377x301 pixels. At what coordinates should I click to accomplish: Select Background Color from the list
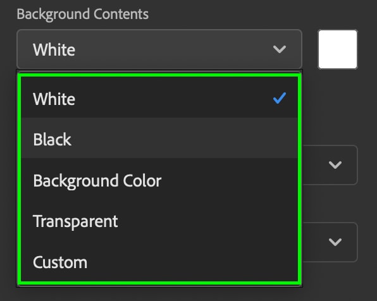[x=159, y=180]
